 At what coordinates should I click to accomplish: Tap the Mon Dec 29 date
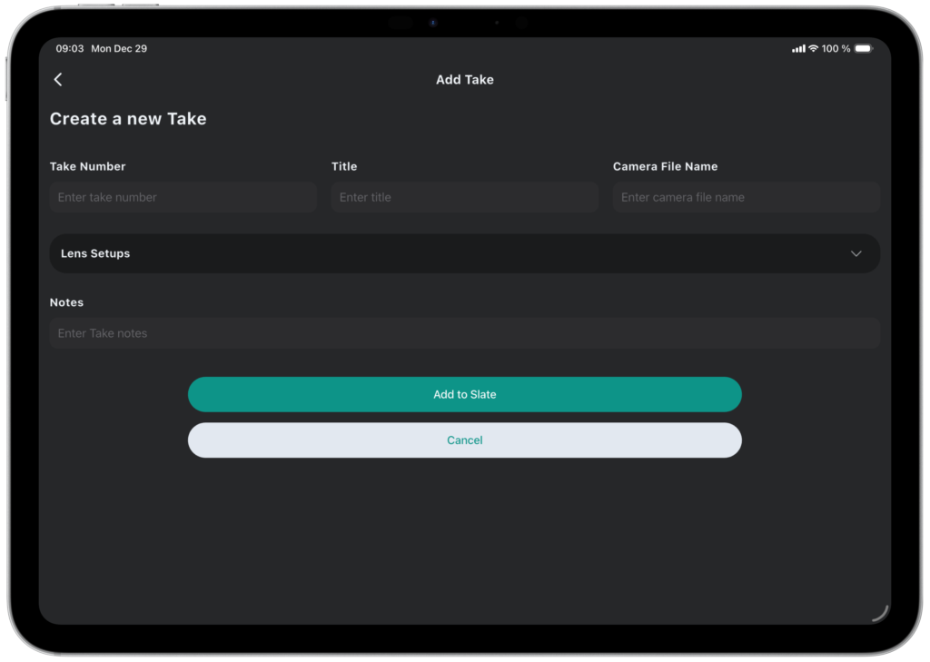click(119, 49)
